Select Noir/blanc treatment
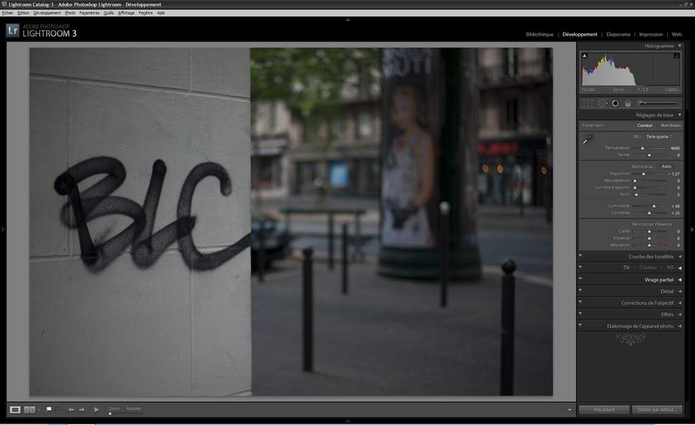The image size is (695, 425). pyautogui.click(x=671, y=126)
